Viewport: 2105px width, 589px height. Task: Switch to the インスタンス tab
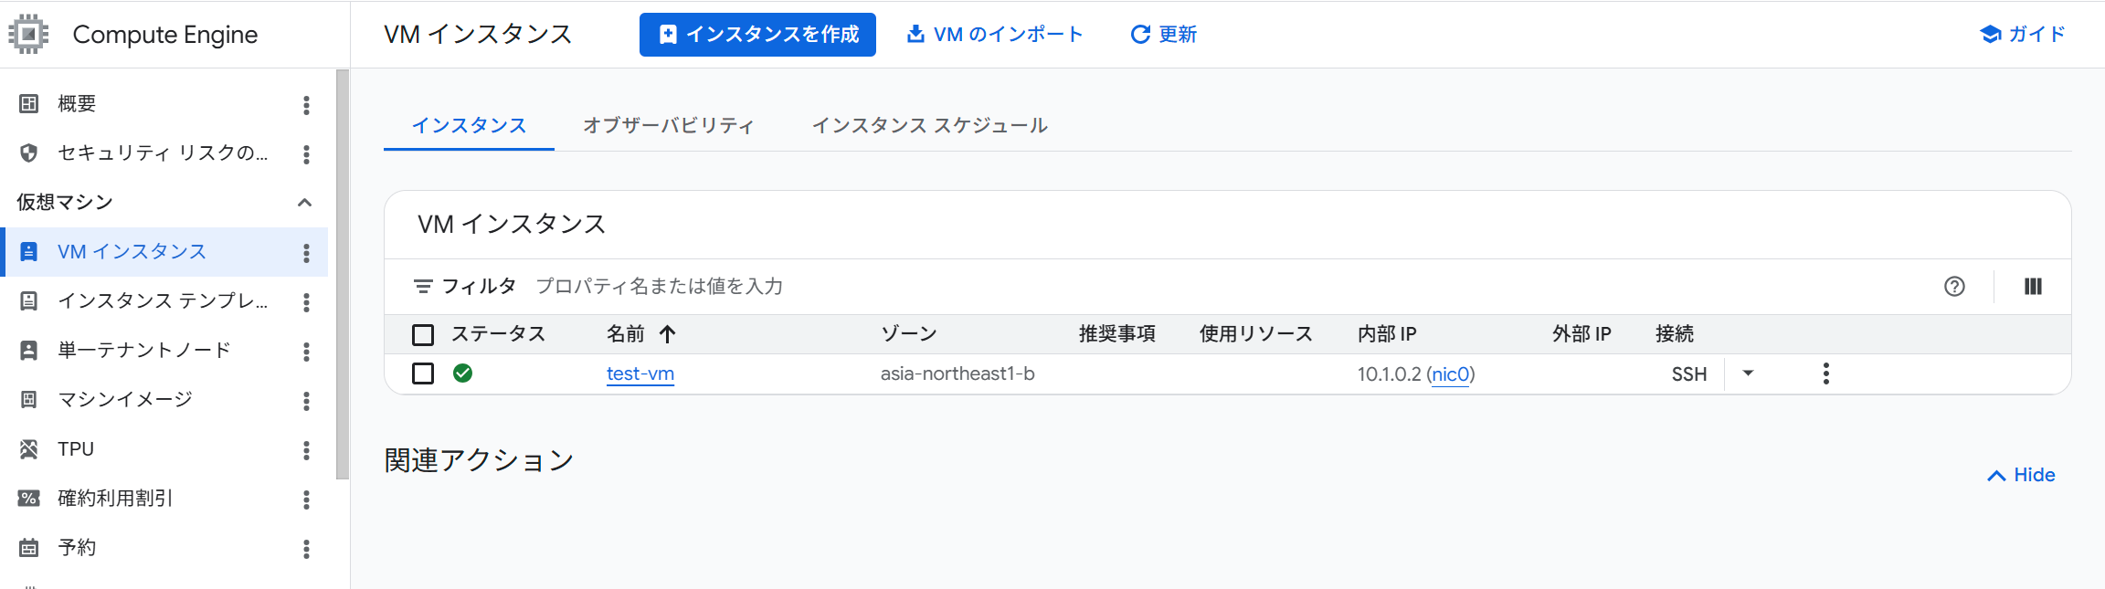469,126
